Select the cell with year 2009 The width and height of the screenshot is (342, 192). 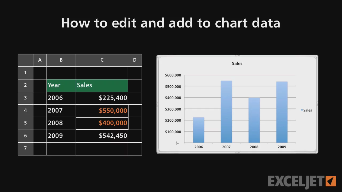pos(61,136)
